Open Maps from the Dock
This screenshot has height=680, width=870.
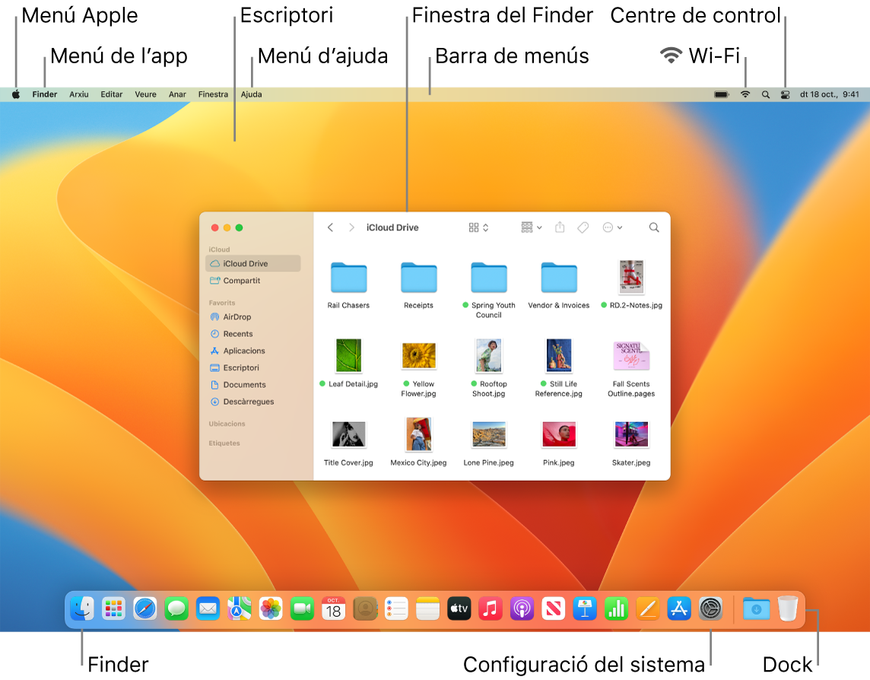[x=239, y=609]
